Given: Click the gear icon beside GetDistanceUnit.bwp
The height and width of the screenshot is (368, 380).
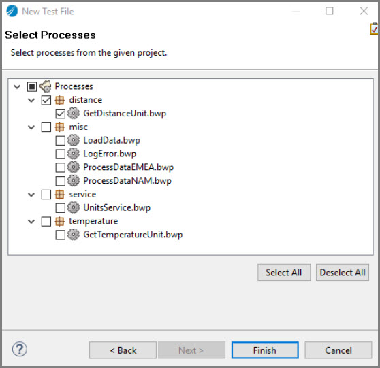Looking at the screenshot, I should pos(74,114).
